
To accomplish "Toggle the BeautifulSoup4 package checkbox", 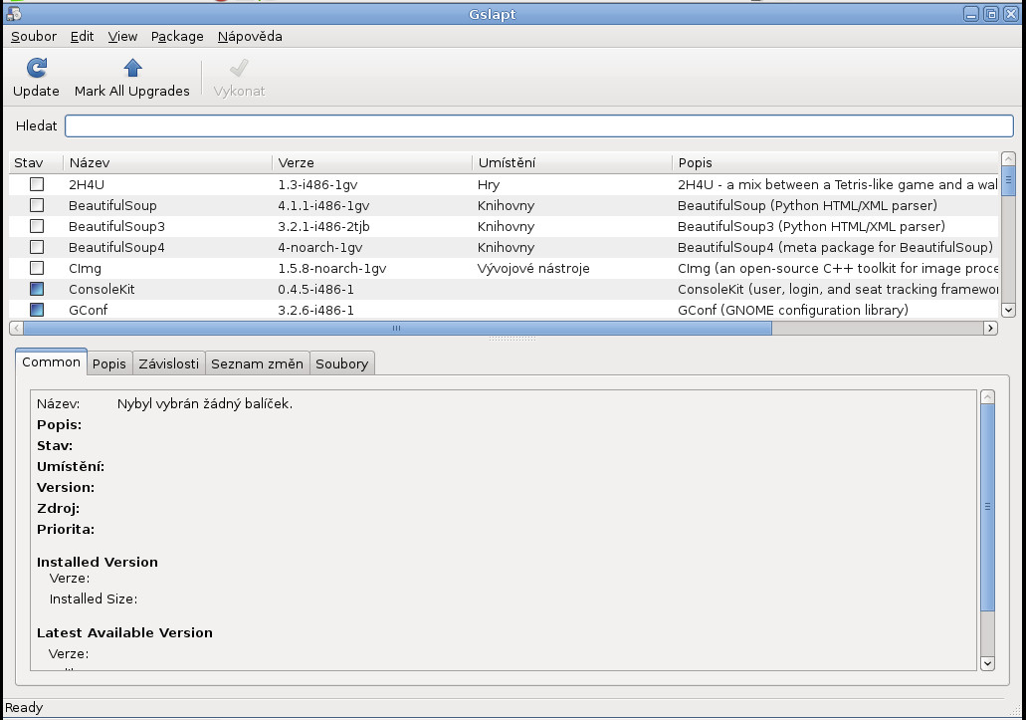I will tap(37, 247).
